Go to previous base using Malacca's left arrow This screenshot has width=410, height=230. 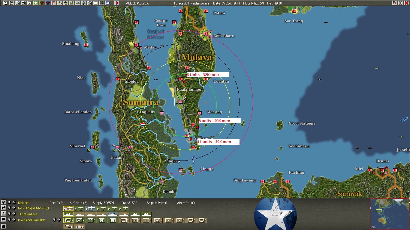click(x=9, y=202)
